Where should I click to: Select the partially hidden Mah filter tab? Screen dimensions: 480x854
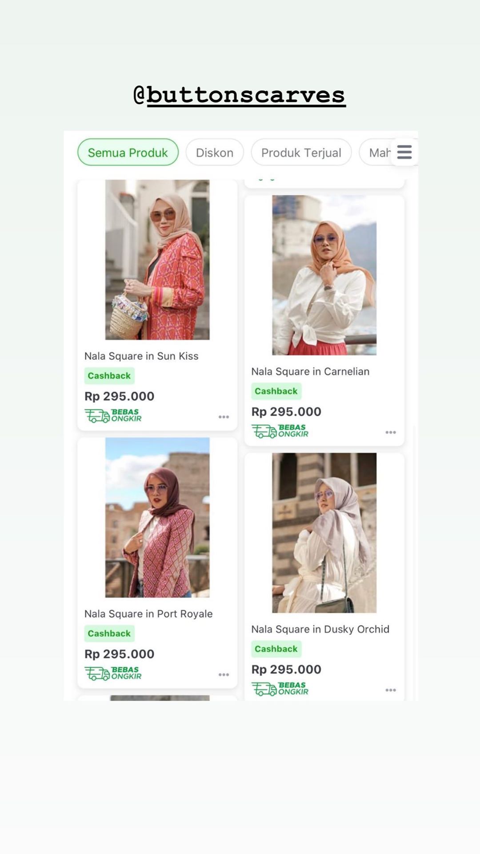click(378, 153)
